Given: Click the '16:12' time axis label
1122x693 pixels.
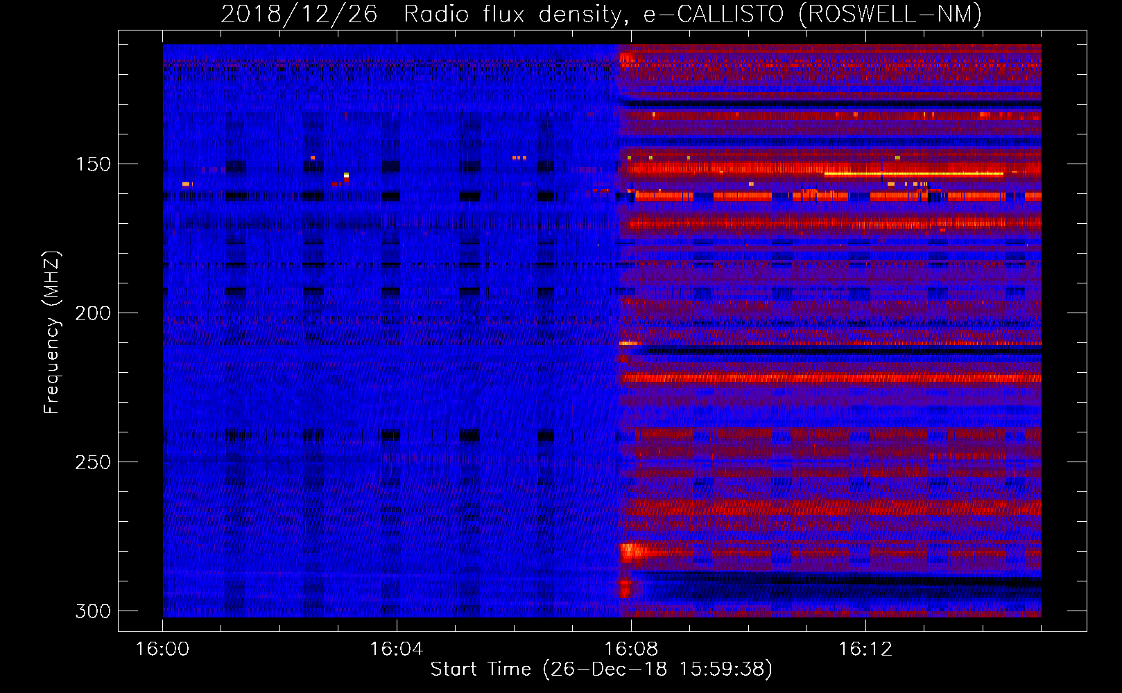Looking at the screenshot, I should tap(865, 649).
